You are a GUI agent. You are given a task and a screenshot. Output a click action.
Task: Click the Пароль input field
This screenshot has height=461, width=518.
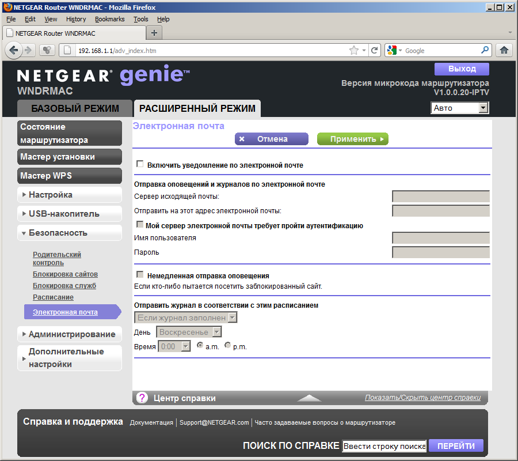(441, 252)
